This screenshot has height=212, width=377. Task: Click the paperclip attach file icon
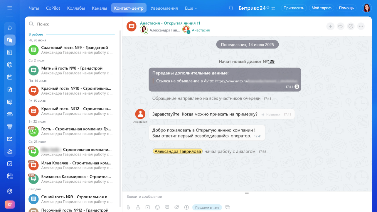(x=128, y=207)
